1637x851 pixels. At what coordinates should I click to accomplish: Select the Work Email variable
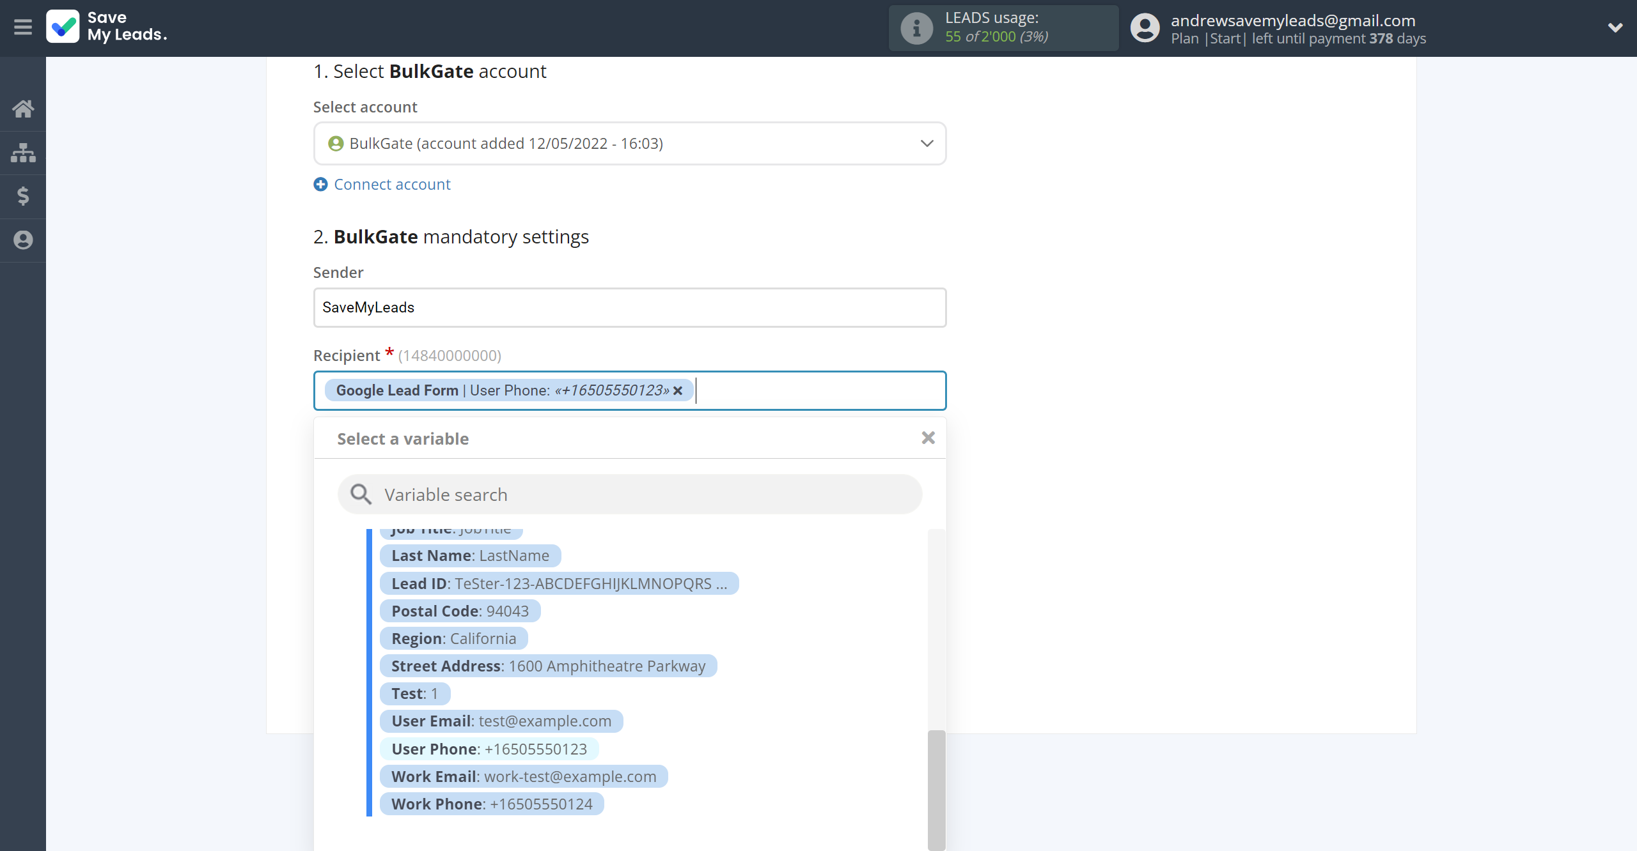pos(524,777)
